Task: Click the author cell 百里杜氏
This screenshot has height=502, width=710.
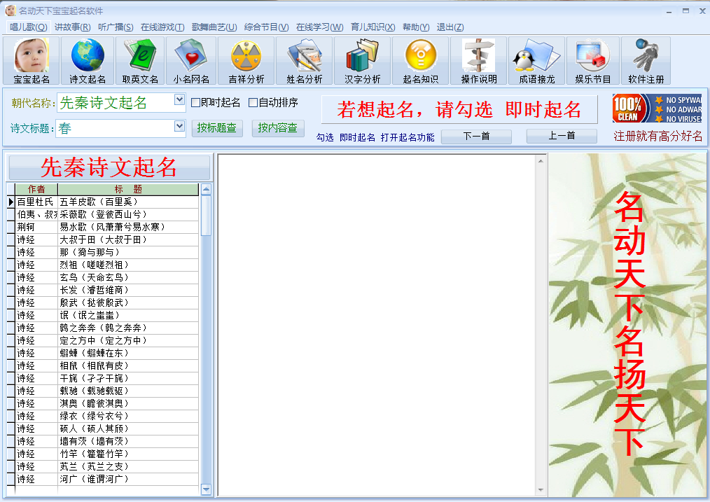Action: pyautogui.click(x=36, y=202)
